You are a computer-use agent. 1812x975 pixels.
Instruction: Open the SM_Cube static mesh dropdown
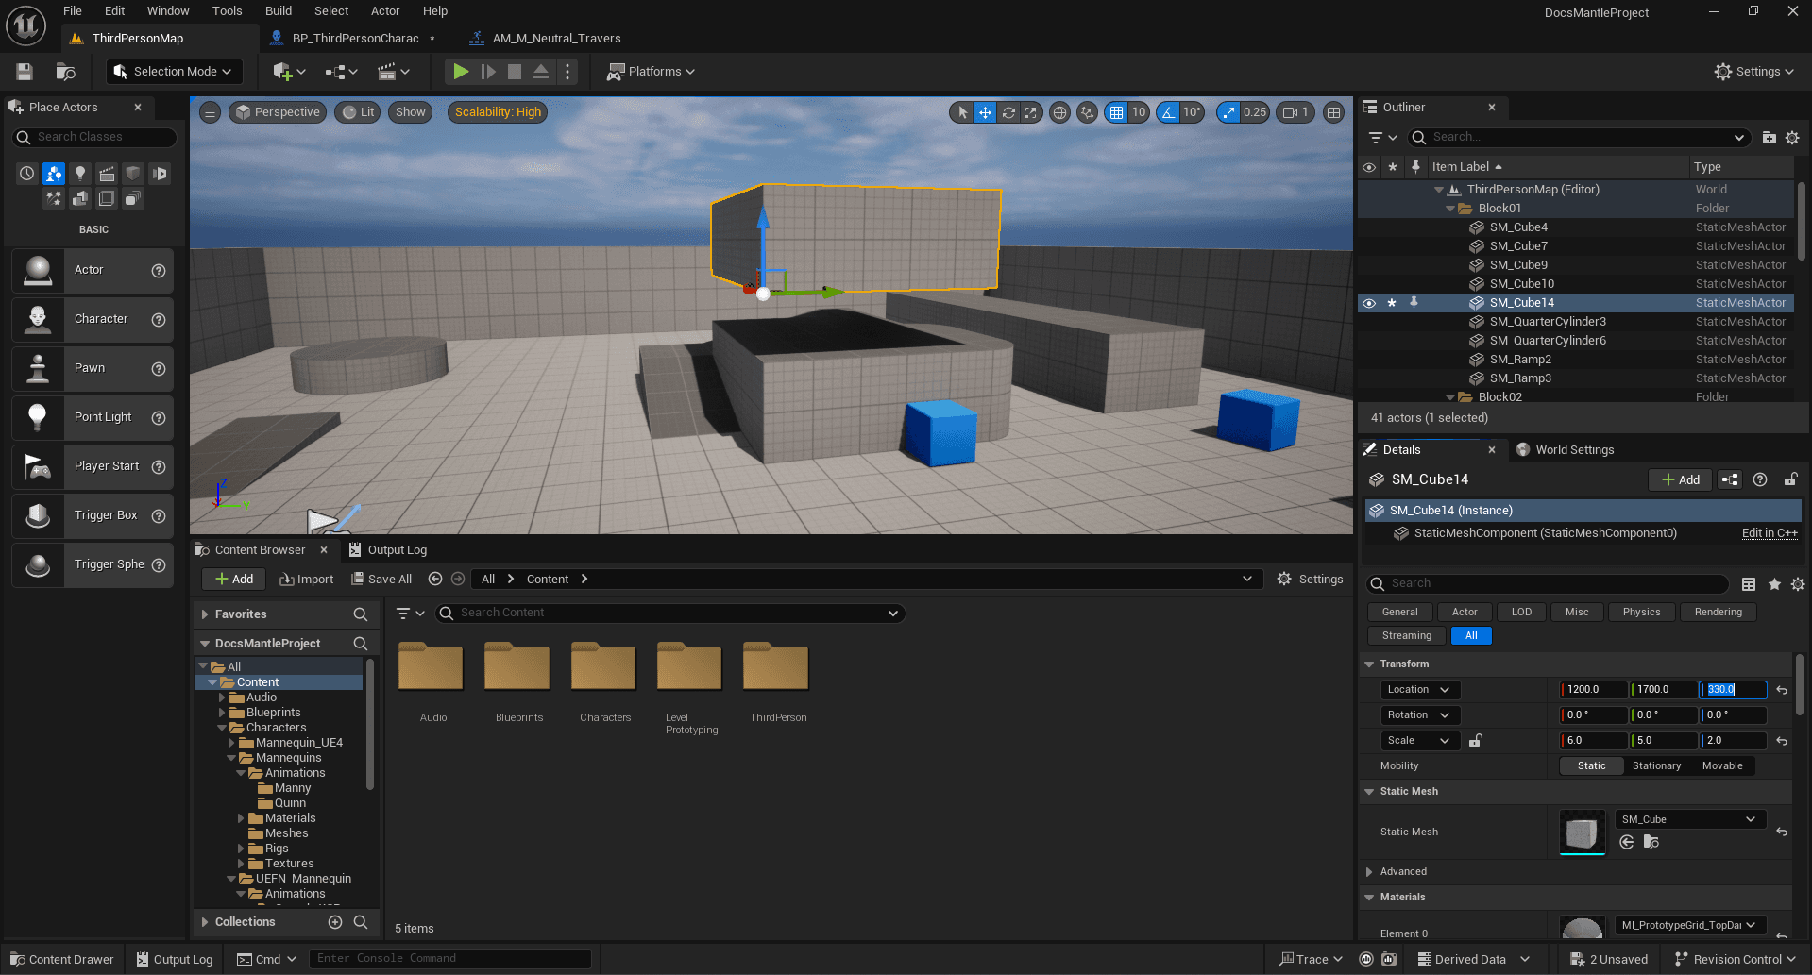1688,819
